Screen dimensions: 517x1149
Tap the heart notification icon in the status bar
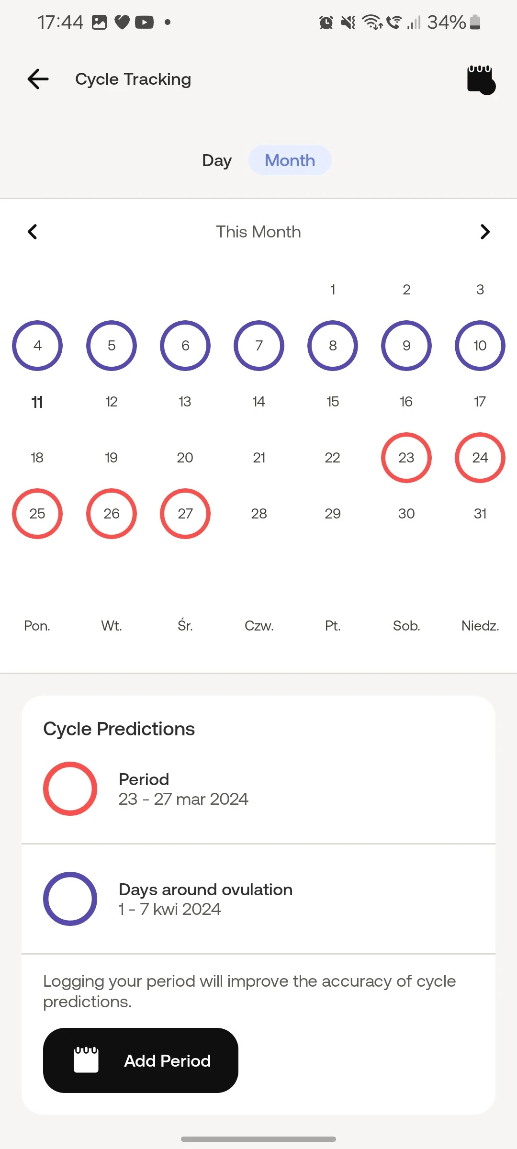click(122, 23)
